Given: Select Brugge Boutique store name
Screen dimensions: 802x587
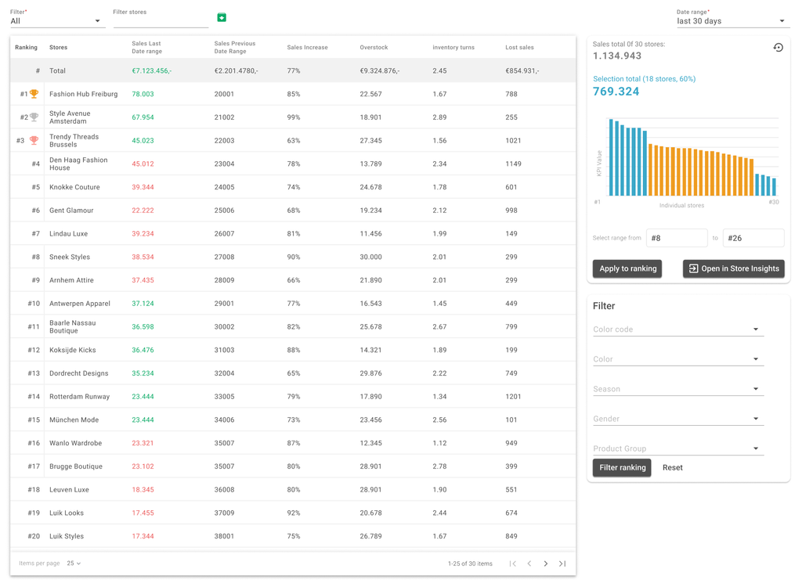Looking at the screenshot, I should tap(76, 466).
